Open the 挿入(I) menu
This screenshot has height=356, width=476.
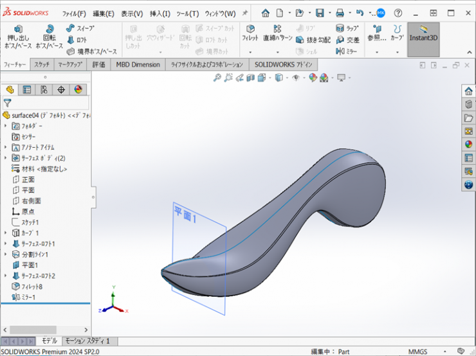pyautogui.click(x=160, y=13)
